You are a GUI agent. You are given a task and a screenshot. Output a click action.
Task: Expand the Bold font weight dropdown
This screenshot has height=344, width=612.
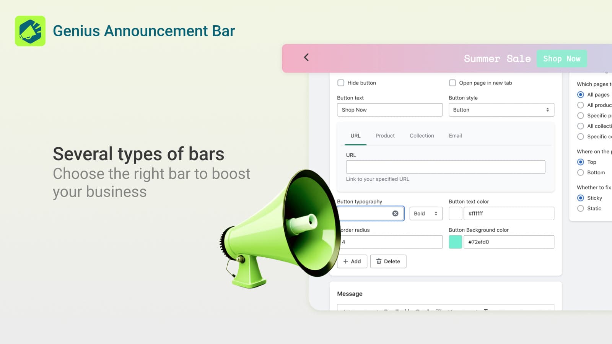coord(426,214)
